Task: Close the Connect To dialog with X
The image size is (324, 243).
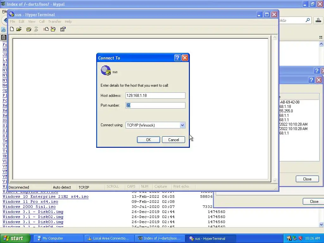Action: coord(185,58)
